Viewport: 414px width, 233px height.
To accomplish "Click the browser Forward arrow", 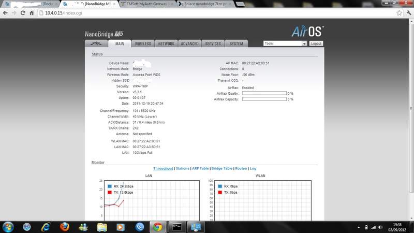I will pyautogui.click(x=14, y=13).
